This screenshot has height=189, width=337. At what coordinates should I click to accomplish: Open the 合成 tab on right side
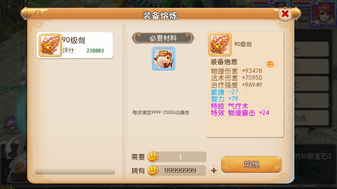click(311, 118)
